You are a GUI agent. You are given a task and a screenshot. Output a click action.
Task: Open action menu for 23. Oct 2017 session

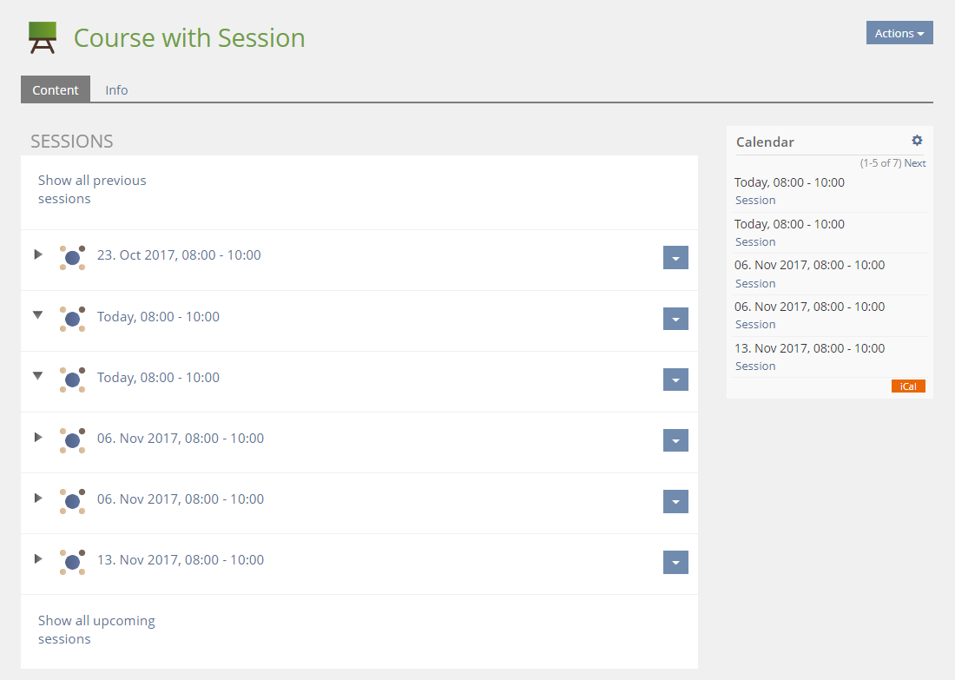675,258
